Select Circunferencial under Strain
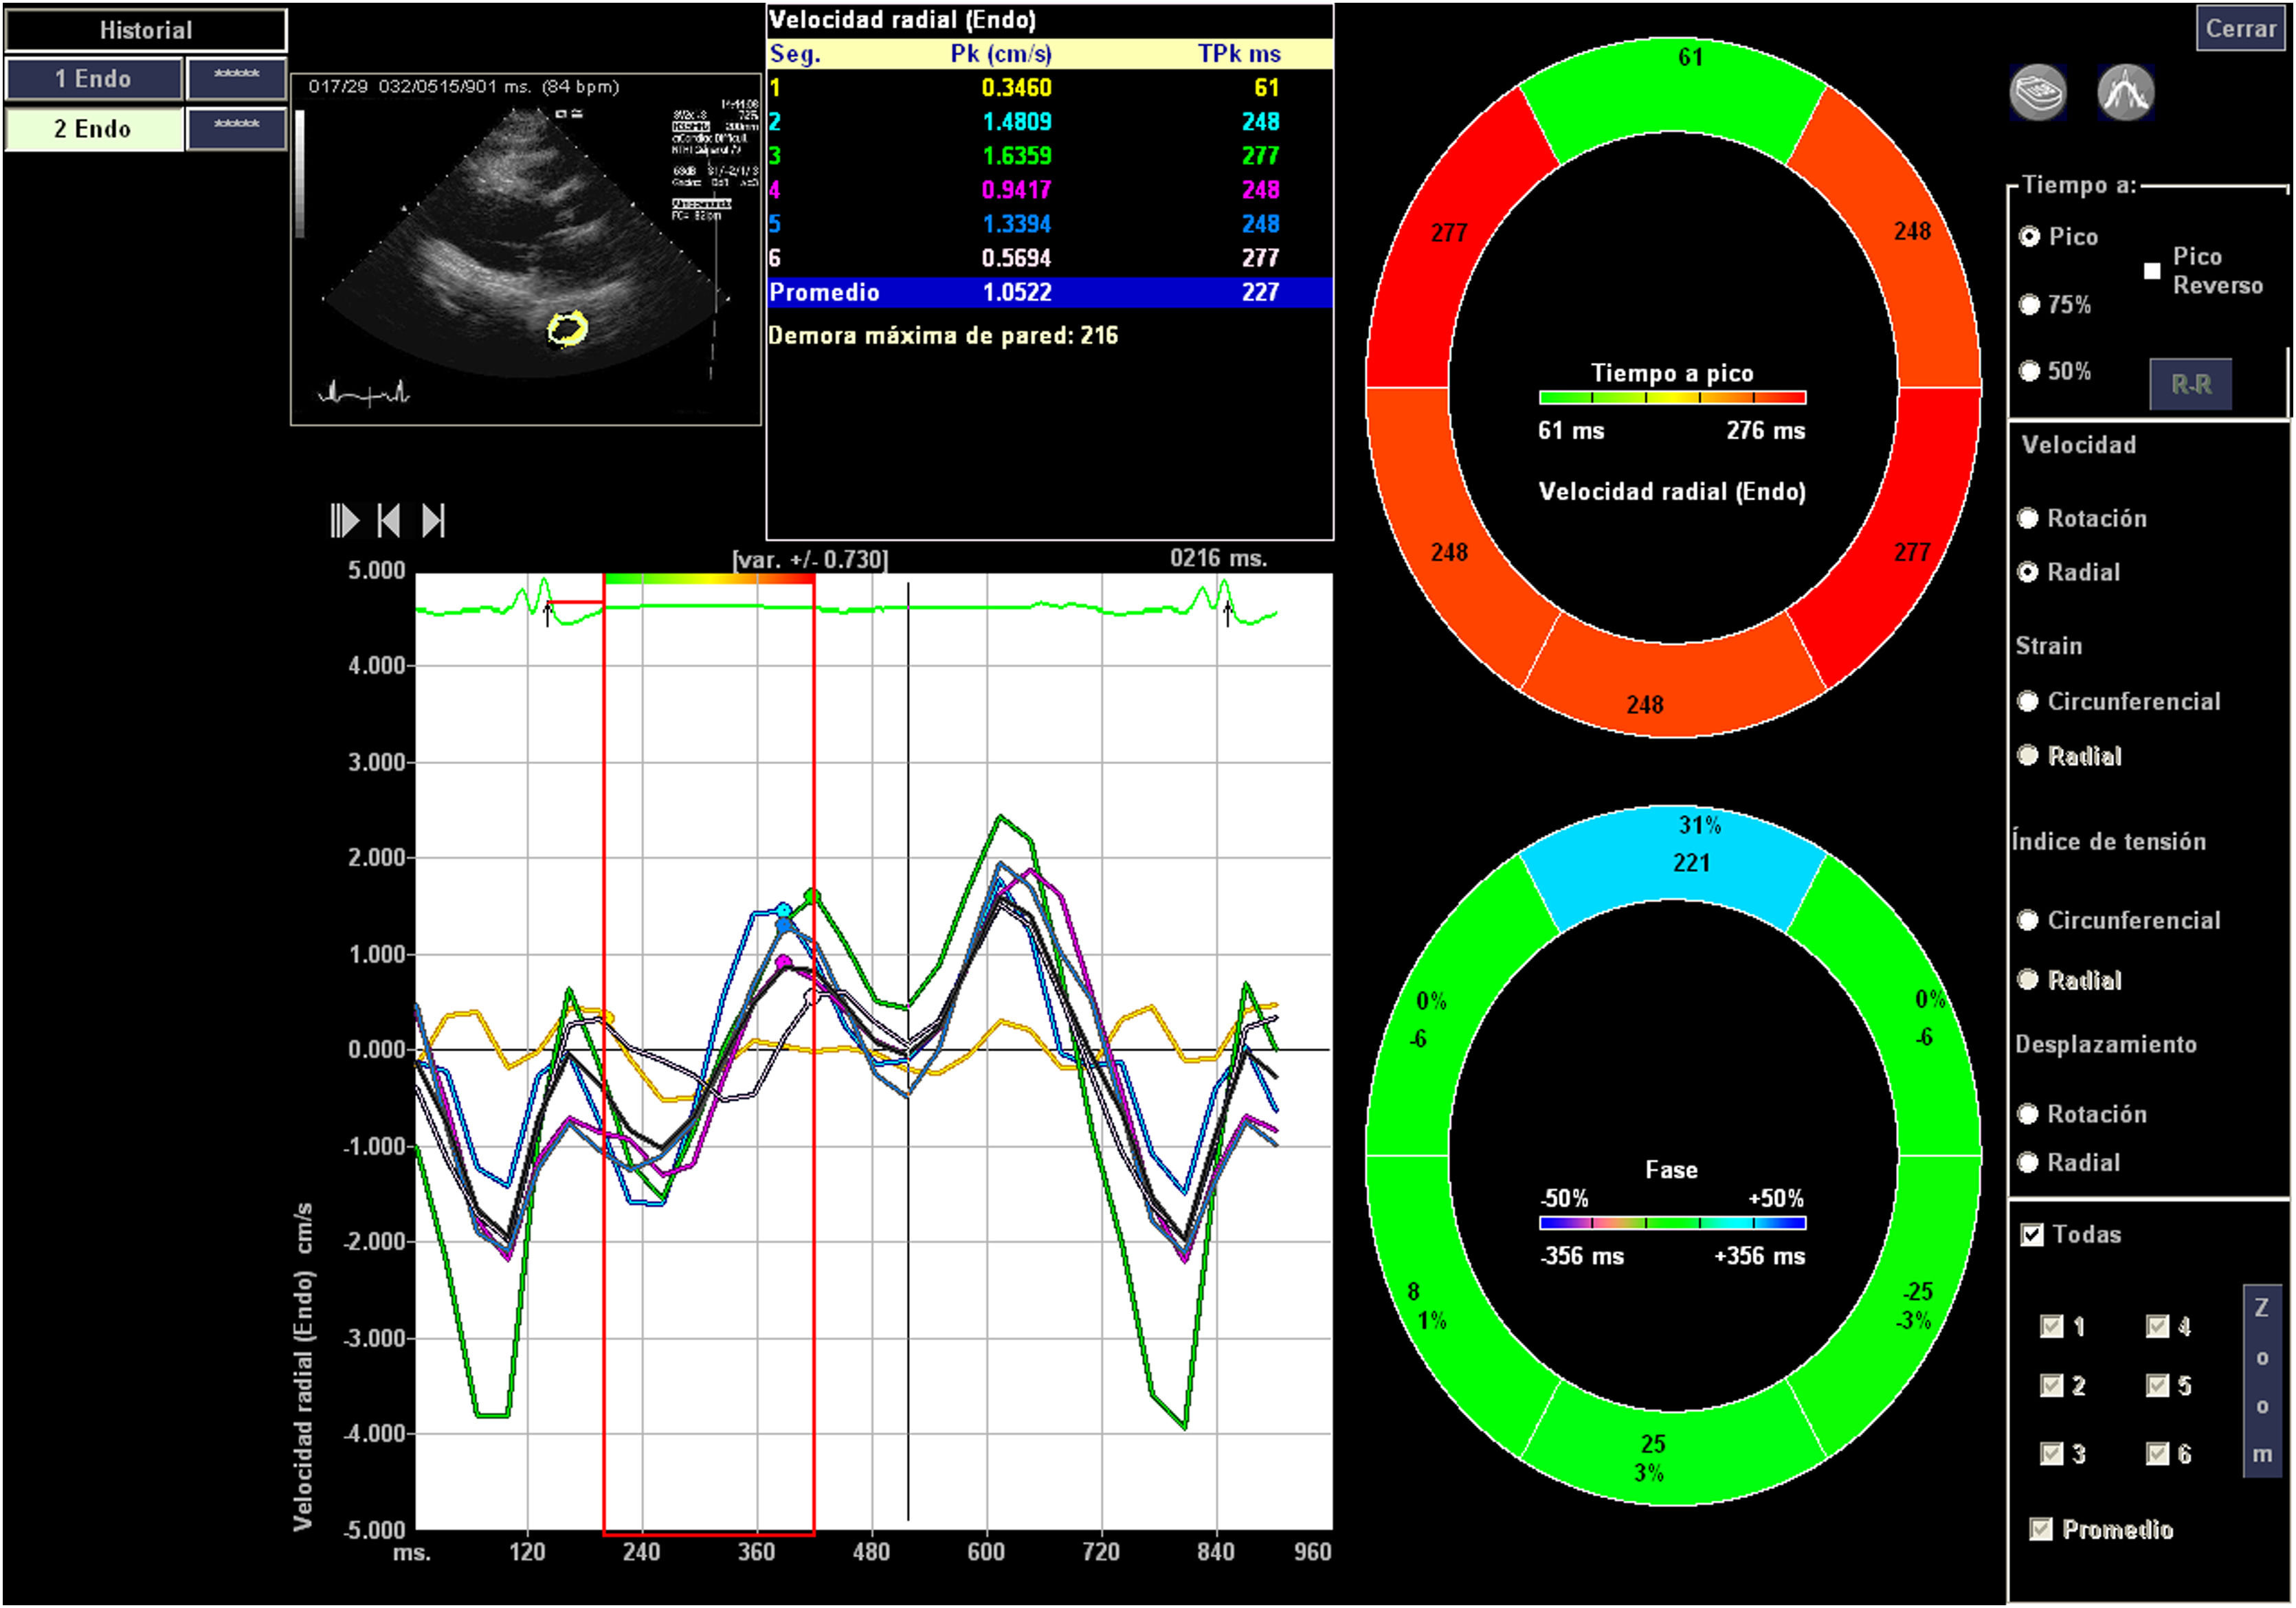 click(x=2028, y=701)
